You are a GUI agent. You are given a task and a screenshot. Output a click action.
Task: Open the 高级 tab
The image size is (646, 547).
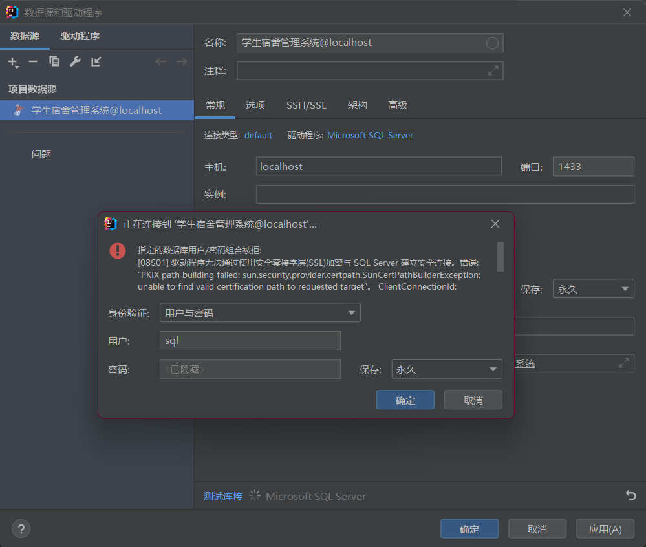pos(397,105)
